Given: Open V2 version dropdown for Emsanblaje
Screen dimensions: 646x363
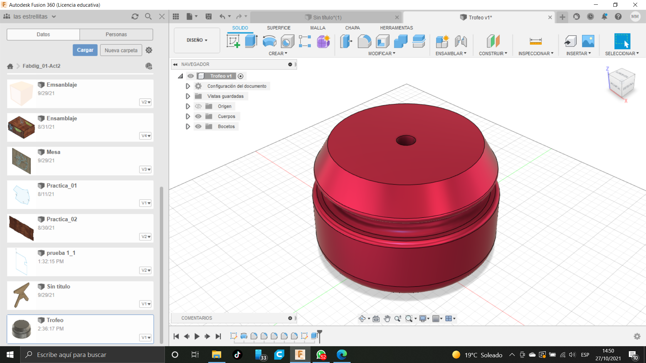Looking at the screenshot, I should [x=145, y=102].
